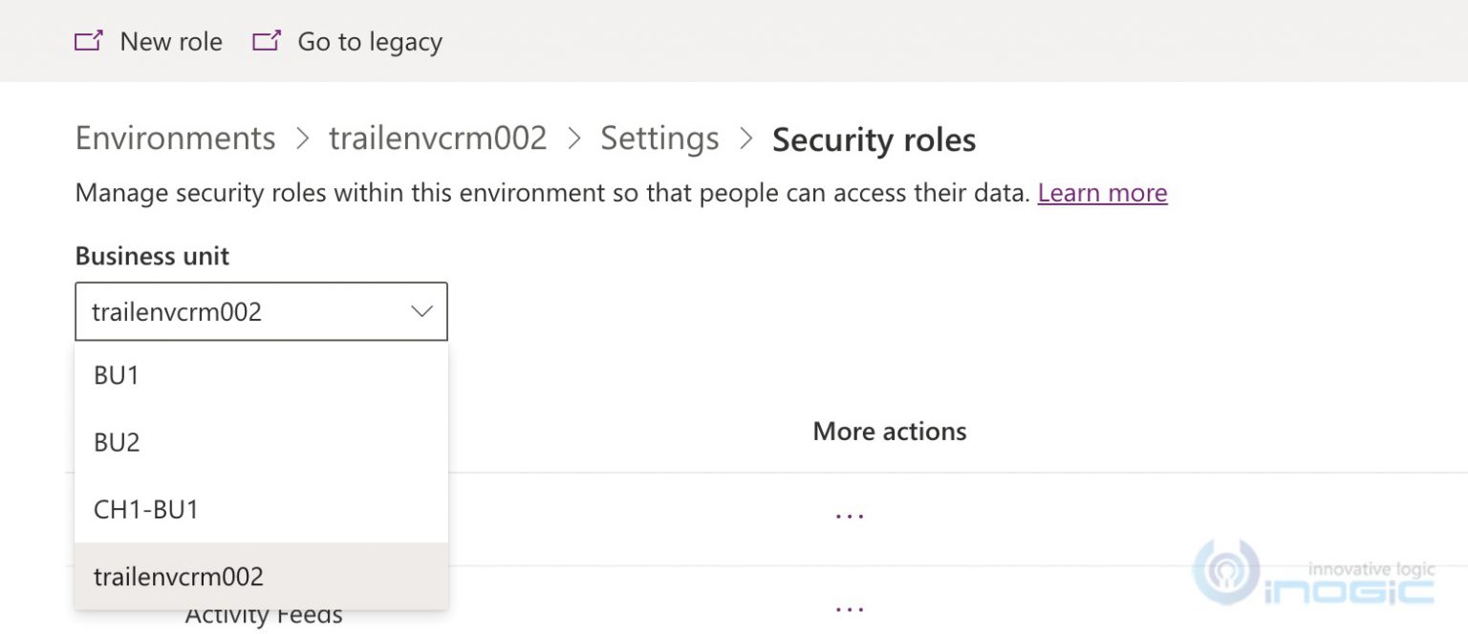1468x634 pixels.
Task: Click the external link arrow before New role
Action: pos(88,40)
